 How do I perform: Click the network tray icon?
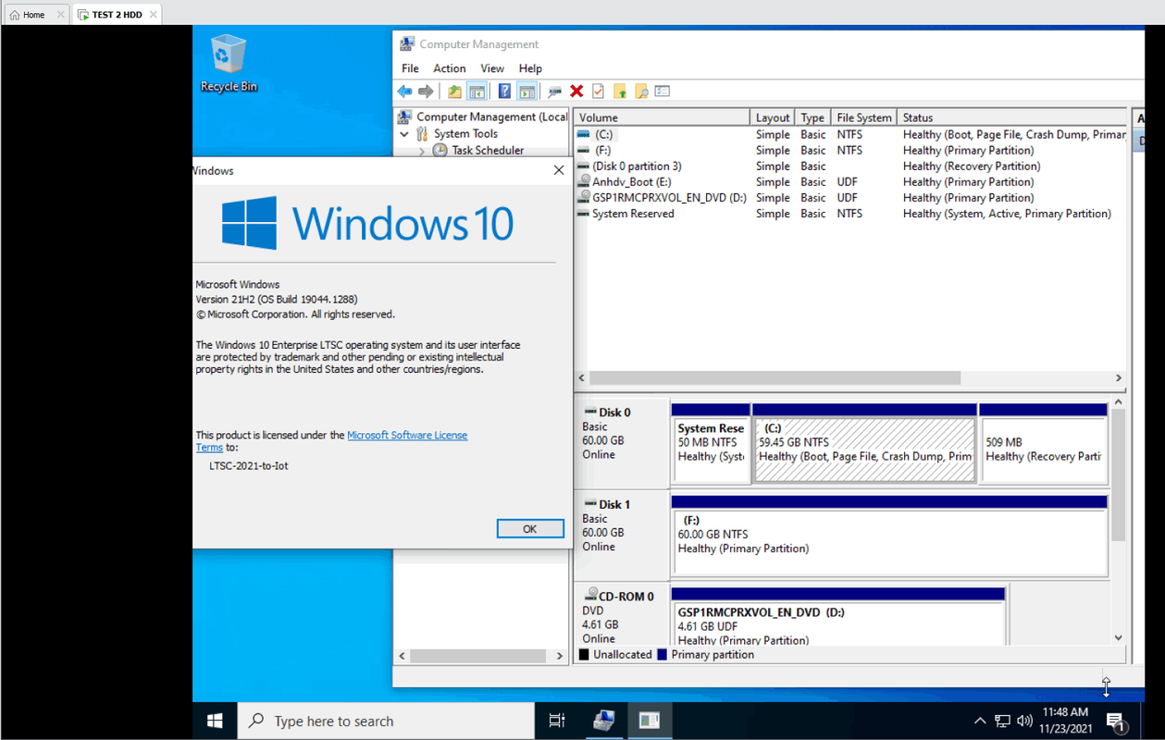point(1002,721)
